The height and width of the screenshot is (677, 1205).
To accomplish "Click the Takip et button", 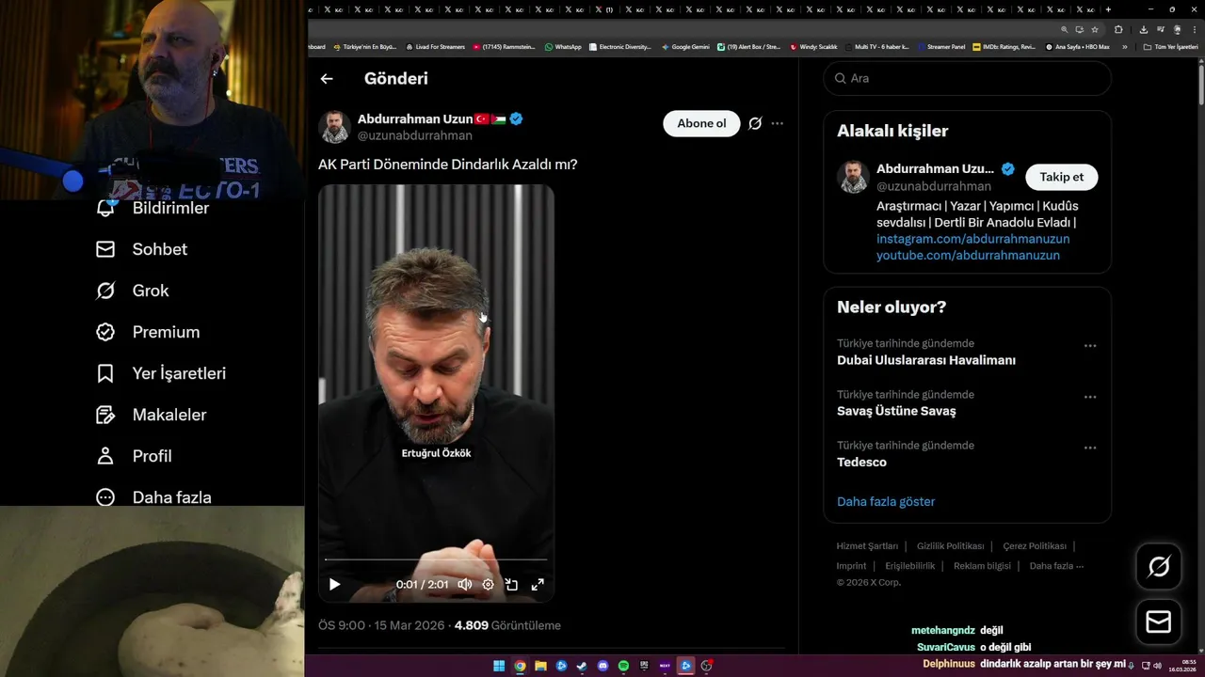I will pyautogui.click(x=1061, y=177).
